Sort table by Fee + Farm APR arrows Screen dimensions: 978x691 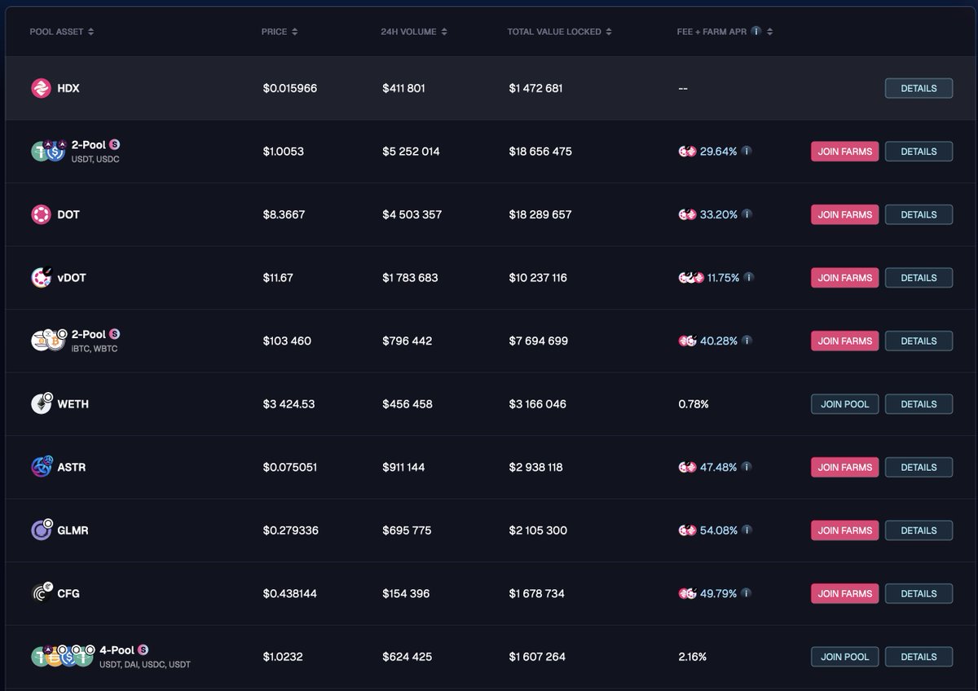point(770,32)
